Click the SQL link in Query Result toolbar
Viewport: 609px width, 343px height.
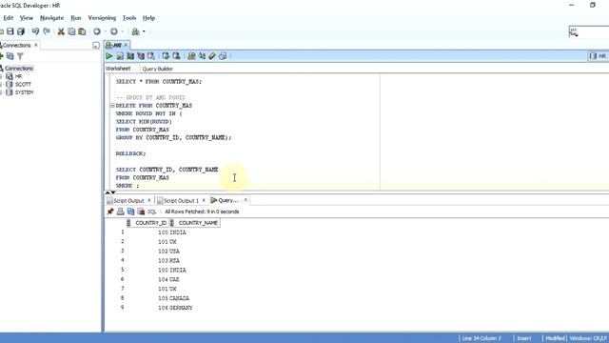click(152, 212)
